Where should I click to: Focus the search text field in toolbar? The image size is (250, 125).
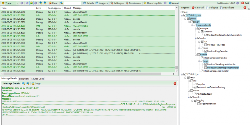72,3
